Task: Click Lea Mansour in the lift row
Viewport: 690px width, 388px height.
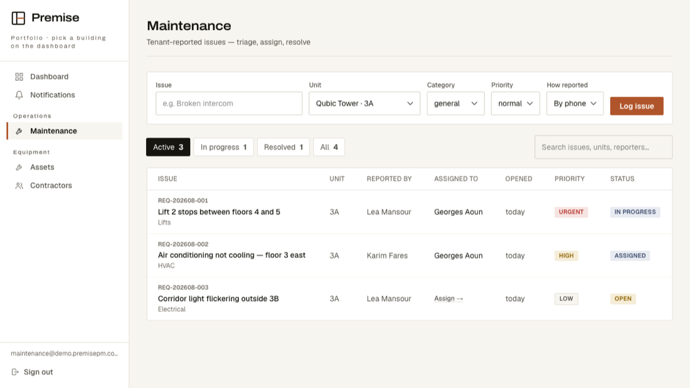Action: pyautogui.click(x=389, y=212)
